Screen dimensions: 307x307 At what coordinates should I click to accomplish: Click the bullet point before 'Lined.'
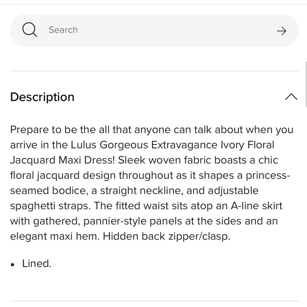[13, 265]
